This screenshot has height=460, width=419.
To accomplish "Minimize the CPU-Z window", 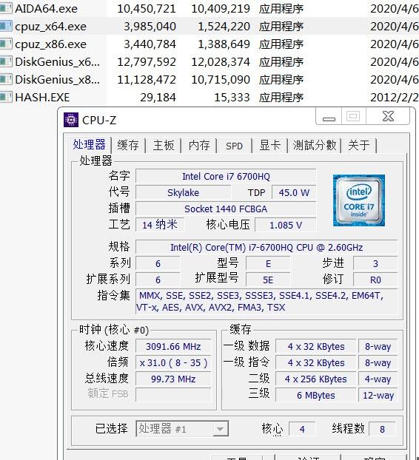I will [329, 117].
